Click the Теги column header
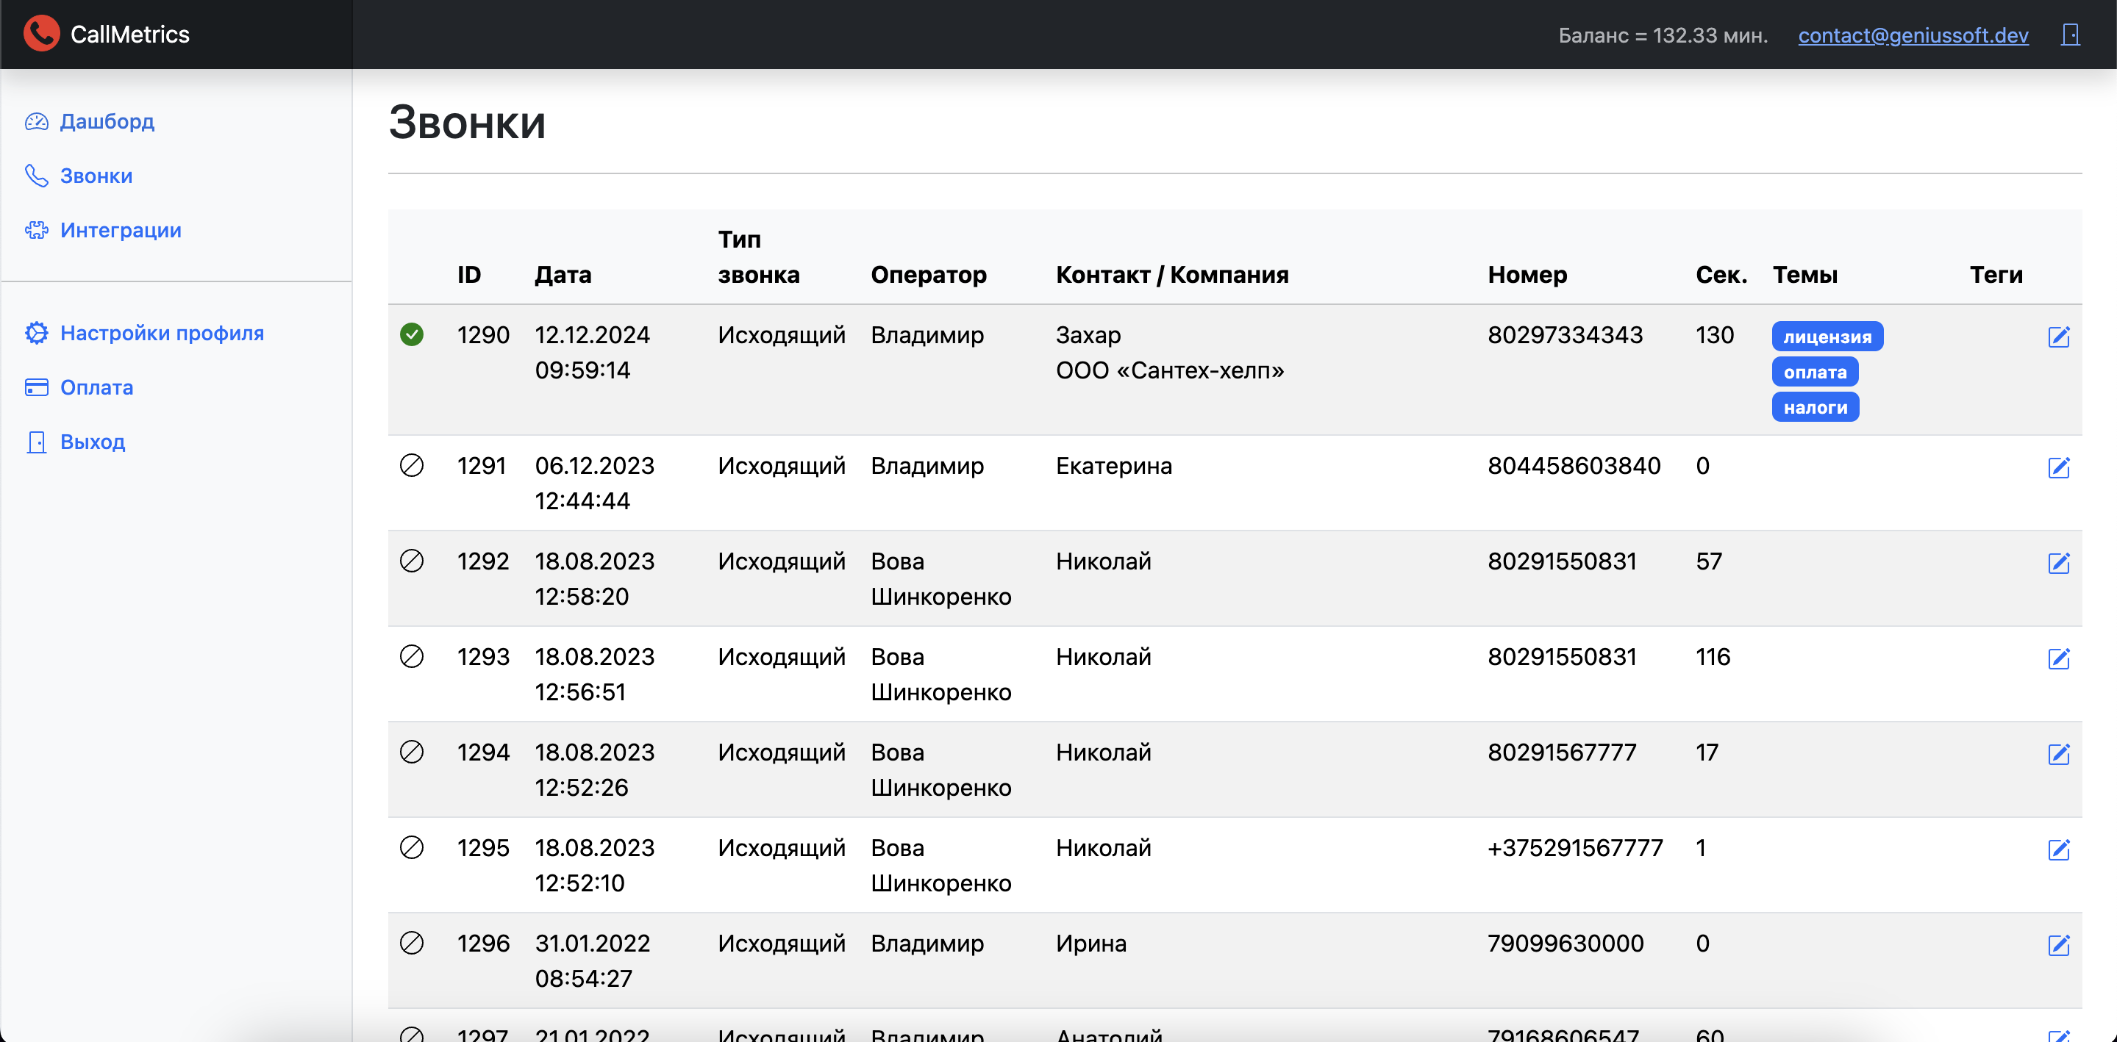Screen dimensions: 2117x1042 1996,274
